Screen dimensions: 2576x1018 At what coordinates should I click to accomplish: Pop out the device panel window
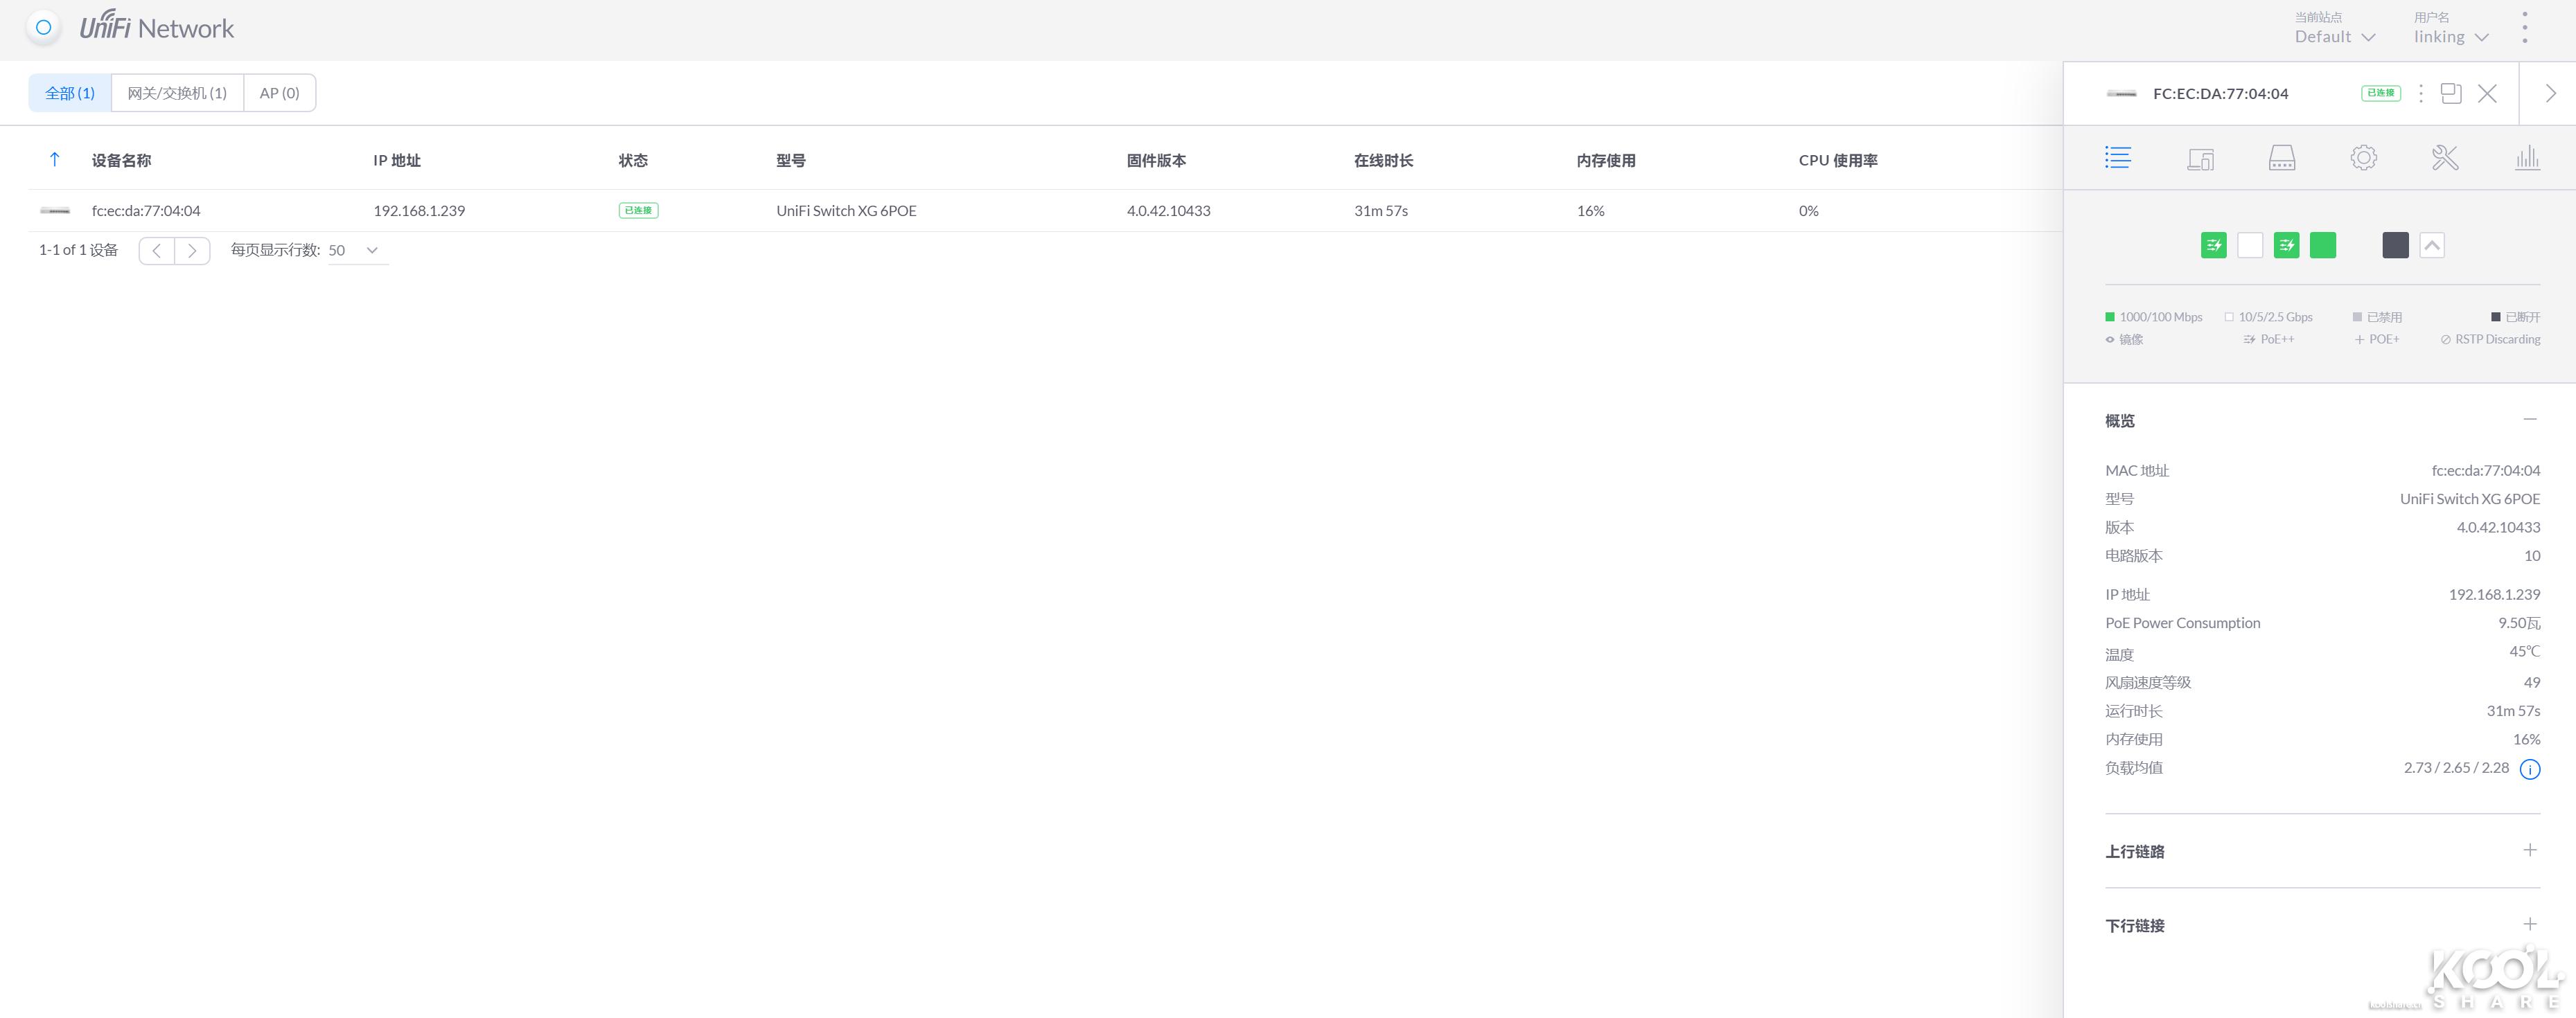click(2451, 93)
